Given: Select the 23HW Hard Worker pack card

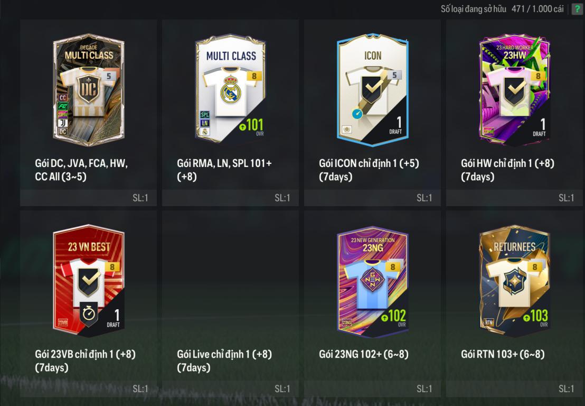Looking at the screenshot, I should click(514, 90).
